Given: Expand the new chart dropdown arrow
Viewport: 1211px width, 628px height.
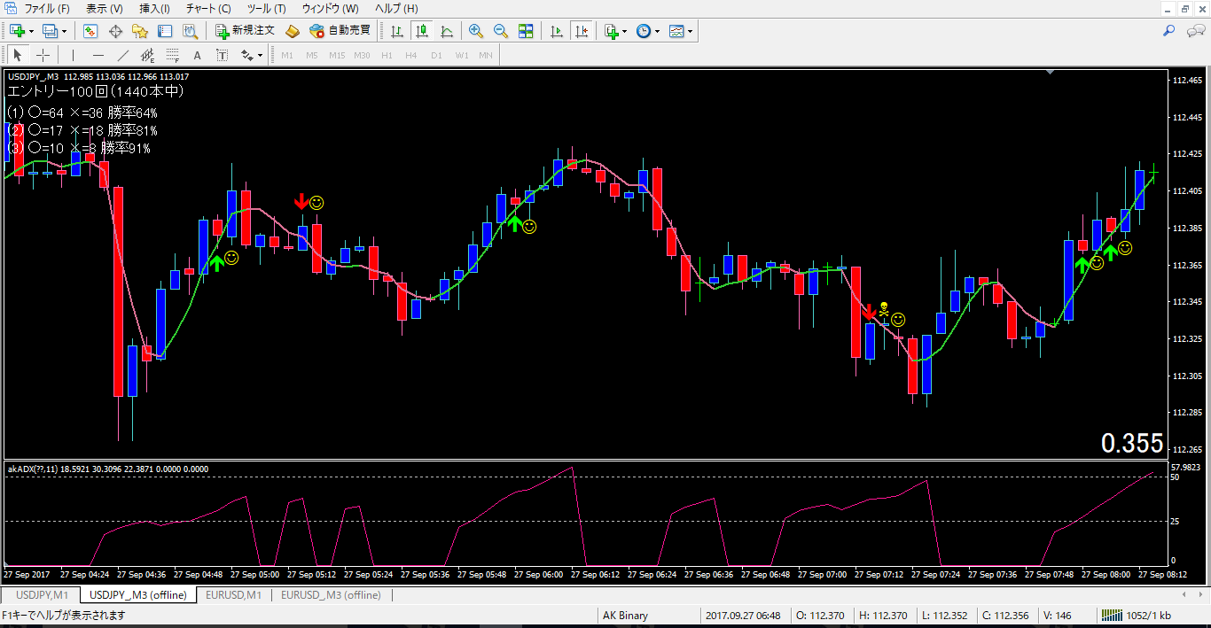Looking at the screenshot, I should coord(31,31).
